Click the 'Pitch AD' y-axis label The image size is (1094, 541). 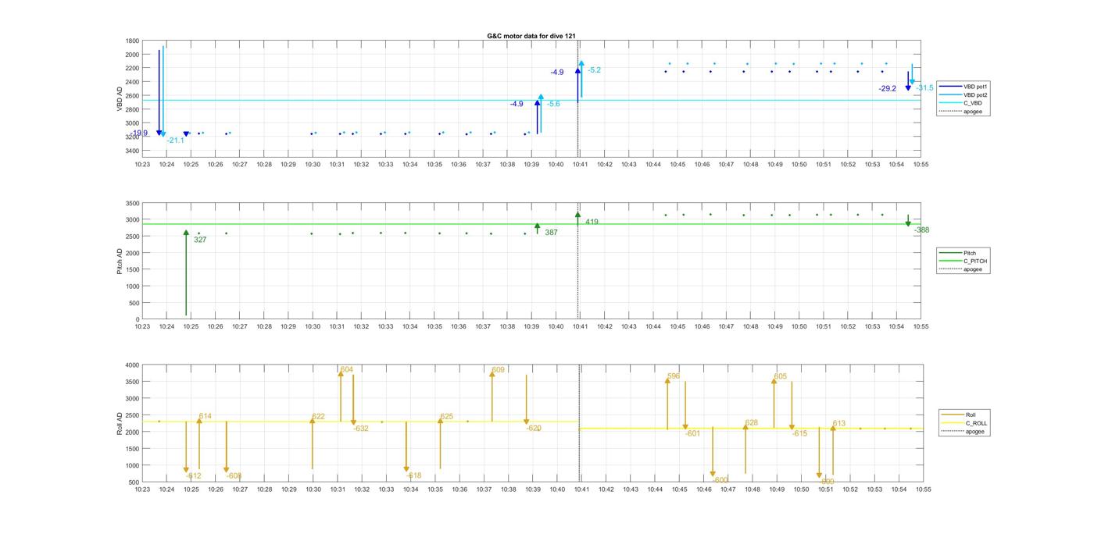tap(120, 261)
